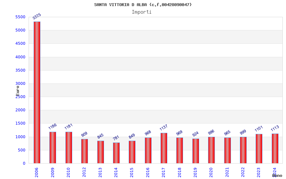Click the data label 1137
The height and width of the screenshot is (179, 286).
click(163, 127)
